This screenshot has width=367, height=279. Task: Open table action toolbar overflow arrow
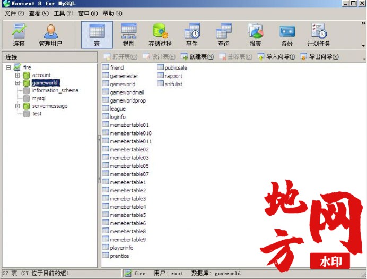coord(364,59)
